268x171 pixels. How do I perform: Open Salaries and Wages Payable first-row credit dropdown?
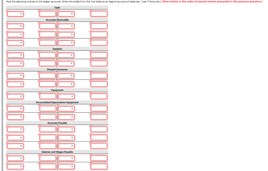66,158
